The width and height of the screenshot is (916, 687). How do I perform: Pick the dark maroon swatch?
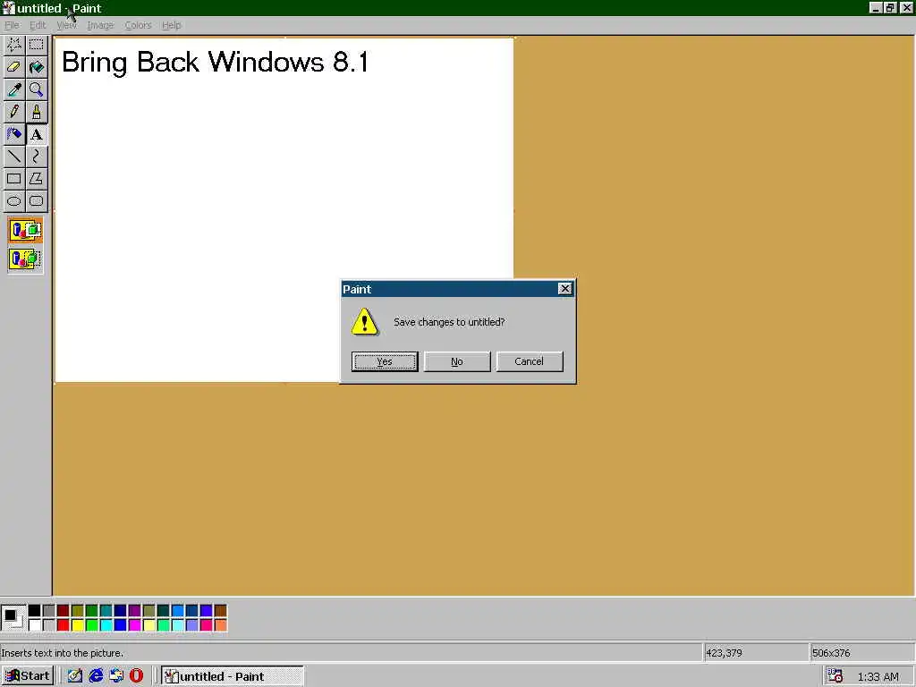click(64, 611)
